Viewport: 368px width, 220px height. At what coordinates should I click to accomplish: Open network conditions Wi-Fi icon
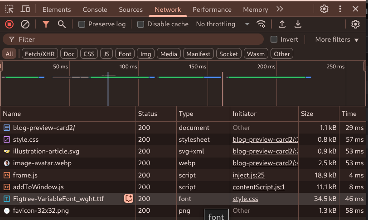click(261, 24)
